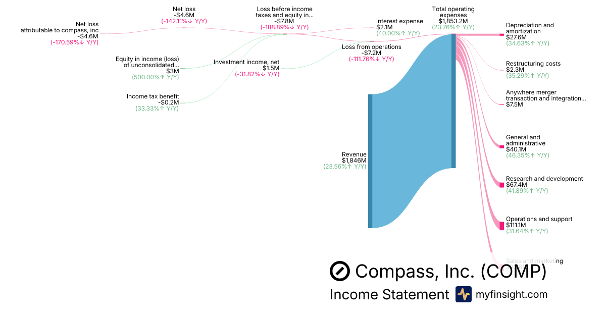Select the Operations and support pink node

pos(501,225)
